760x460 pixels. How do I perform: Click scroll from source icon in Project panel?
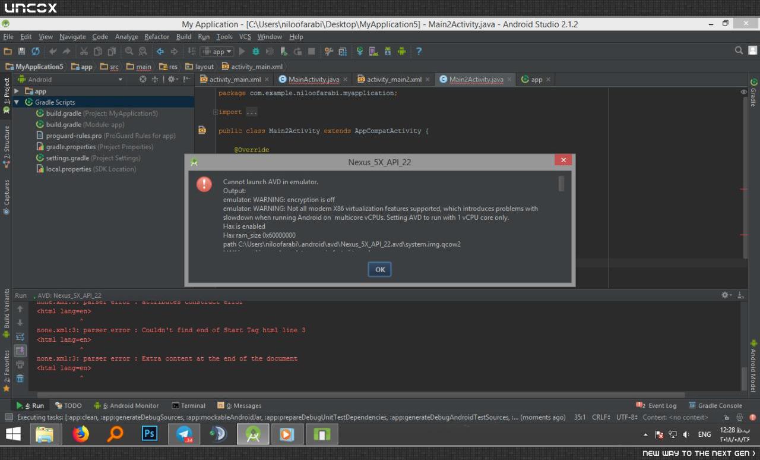(143, 79)
